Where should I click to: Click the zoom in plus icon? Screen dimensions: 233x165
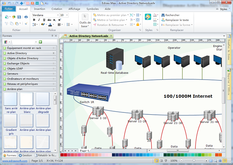[206, 160]
